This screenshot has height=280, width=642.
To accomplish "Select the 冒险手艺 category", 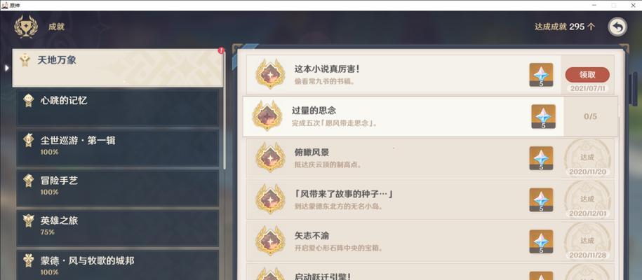I will (117, 188).
